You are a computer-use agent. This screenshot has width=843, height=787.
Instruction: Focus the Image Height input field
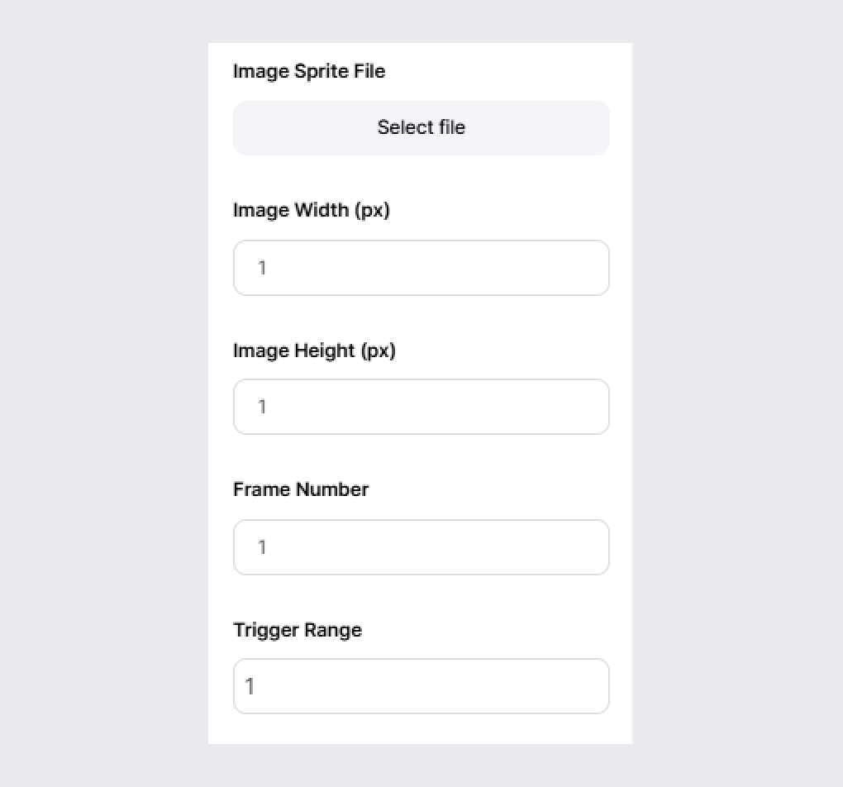421,407
